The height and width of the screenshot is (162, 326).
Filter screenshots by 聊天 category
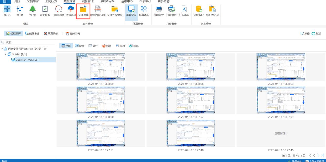[x=80, y=46]
